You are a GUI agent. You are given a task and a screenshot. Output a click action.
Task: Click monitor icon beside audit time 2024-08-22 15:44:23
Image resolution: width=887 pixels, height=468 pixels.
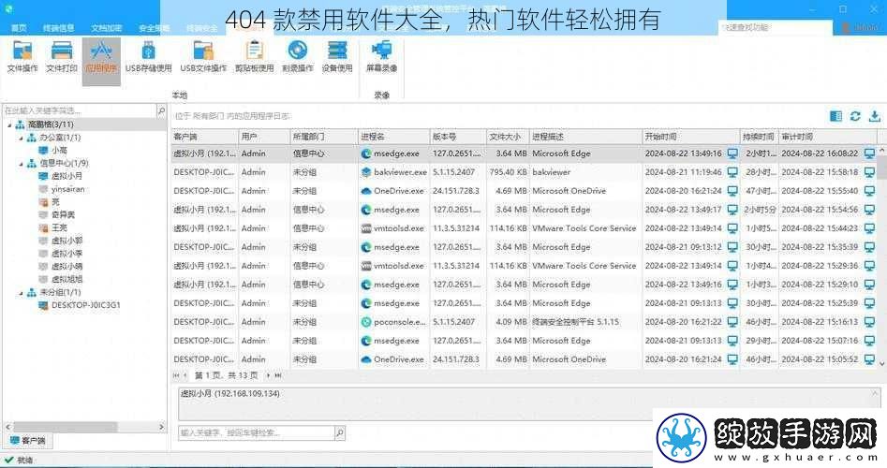tap(869, 227)
